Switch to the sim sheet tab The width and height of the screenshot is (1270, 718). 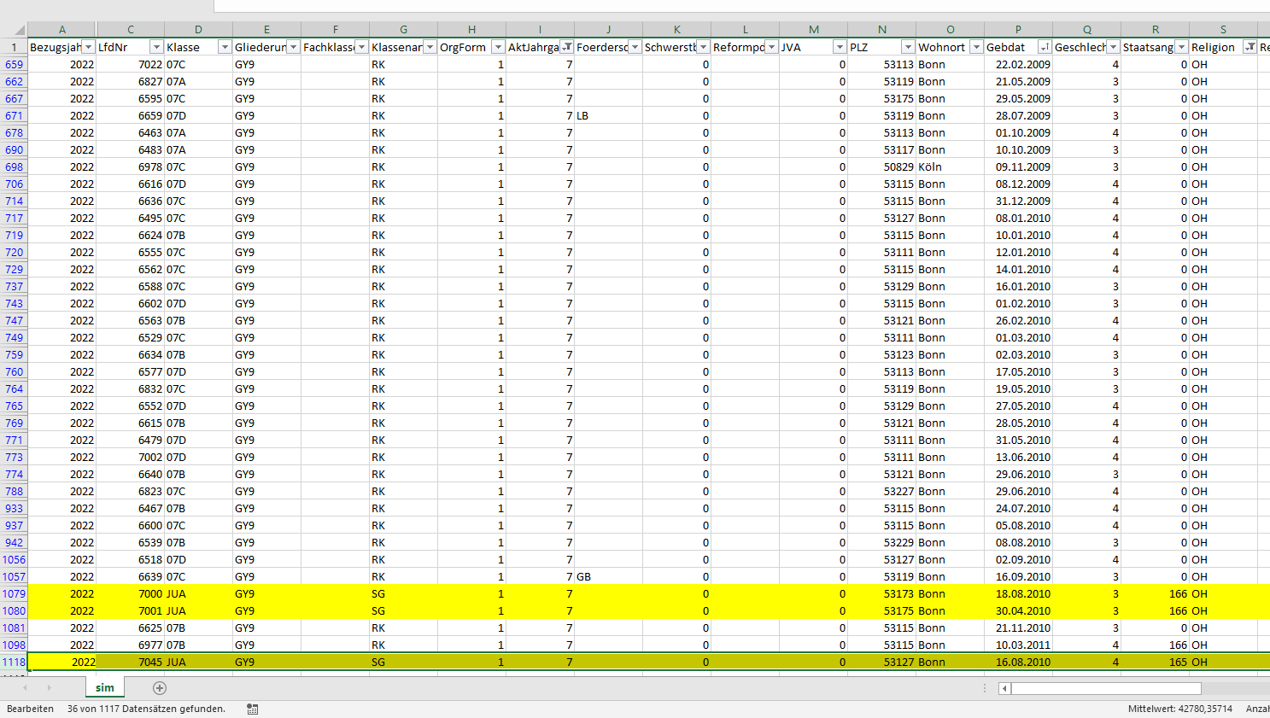coord(104,688)
